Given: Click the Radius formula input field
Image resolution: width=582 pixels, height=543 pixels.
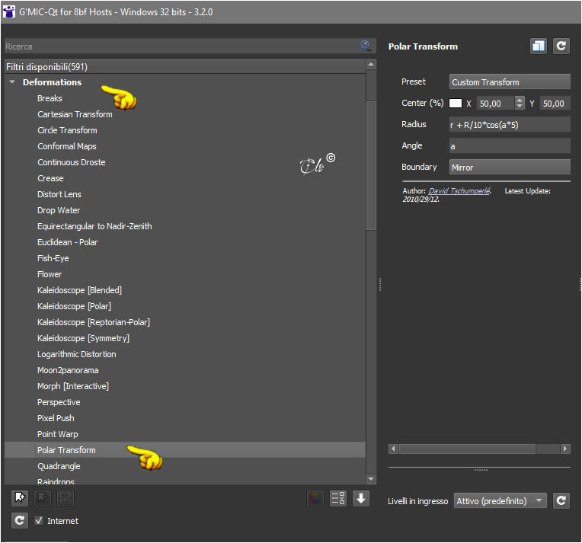Looking at the screenshot, I should click(x=510, y=125).
